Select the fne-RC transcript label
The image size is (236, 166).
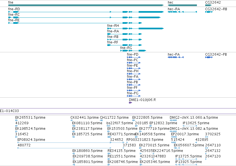click(x=14, y=15)
